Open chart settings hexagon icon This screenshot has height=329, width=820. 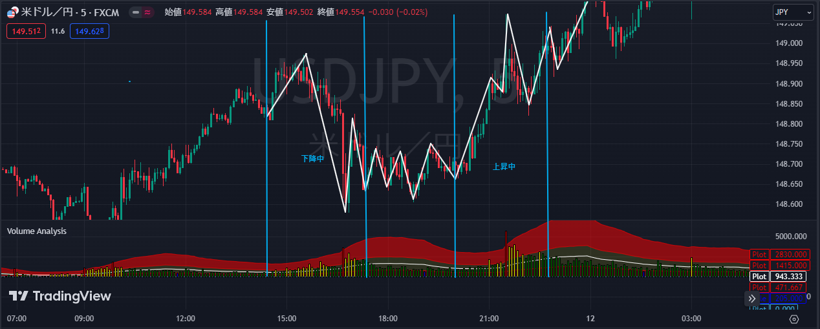tap(794, 319)
